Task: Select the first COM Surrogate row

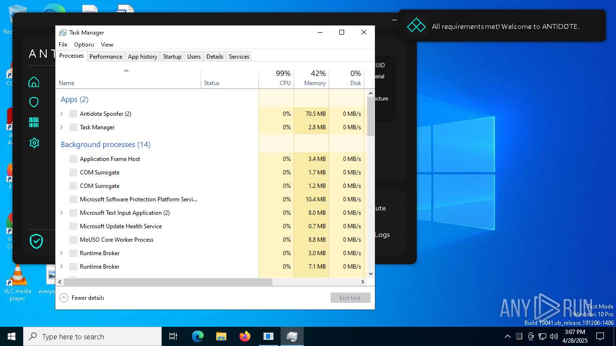Action: pos(210,173)
